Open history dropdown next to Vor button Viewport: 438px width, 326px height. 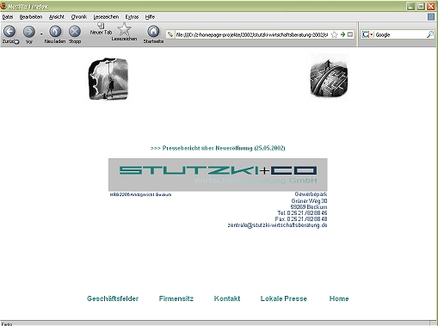pyautogui.click(x=41, y=34)
